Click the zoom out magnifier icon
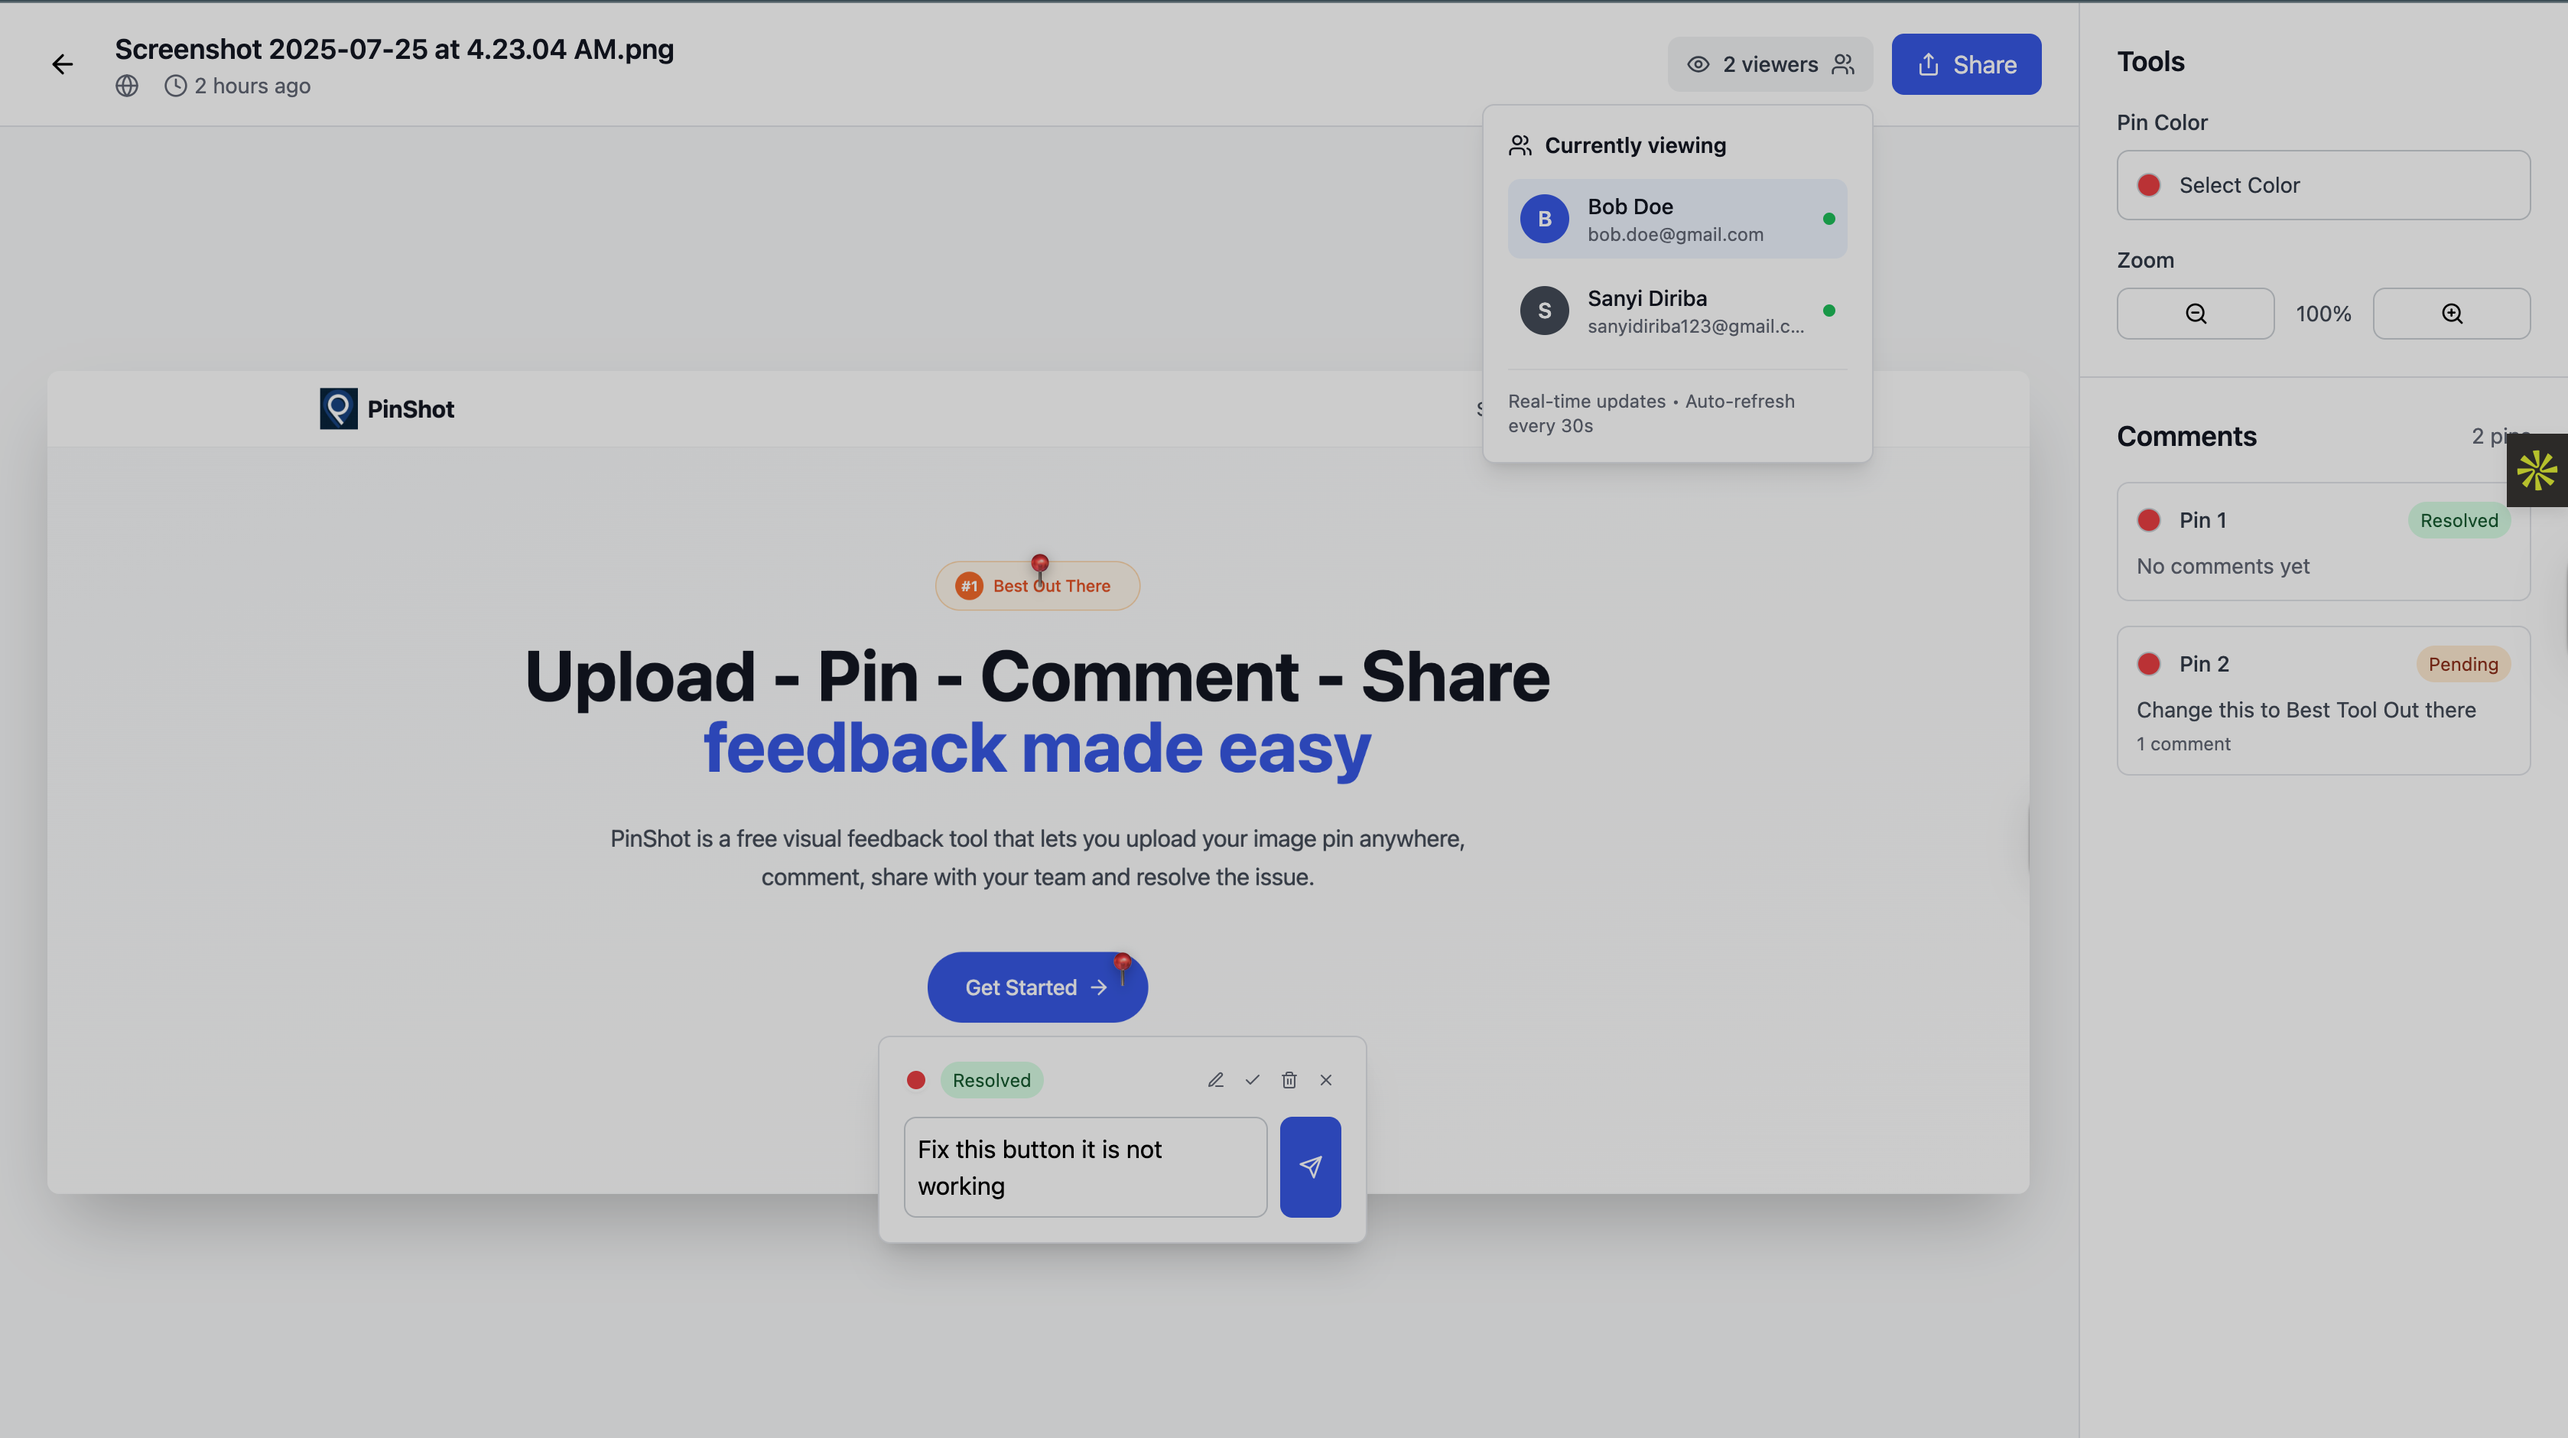Image resolution: width=2568 pixels, height=1438 pixels. coord(2195,314)
